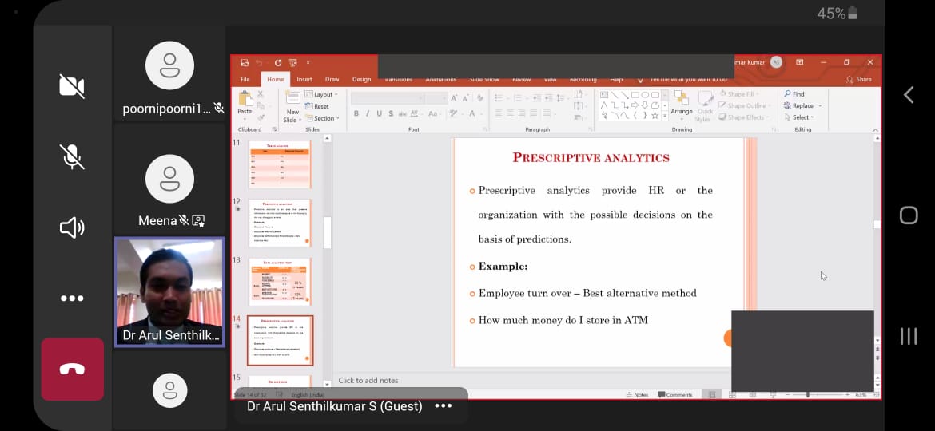Open the Select dropdown in Editing group
The image size is (935, 431).
pyautogui.click(x=801, y=117)
